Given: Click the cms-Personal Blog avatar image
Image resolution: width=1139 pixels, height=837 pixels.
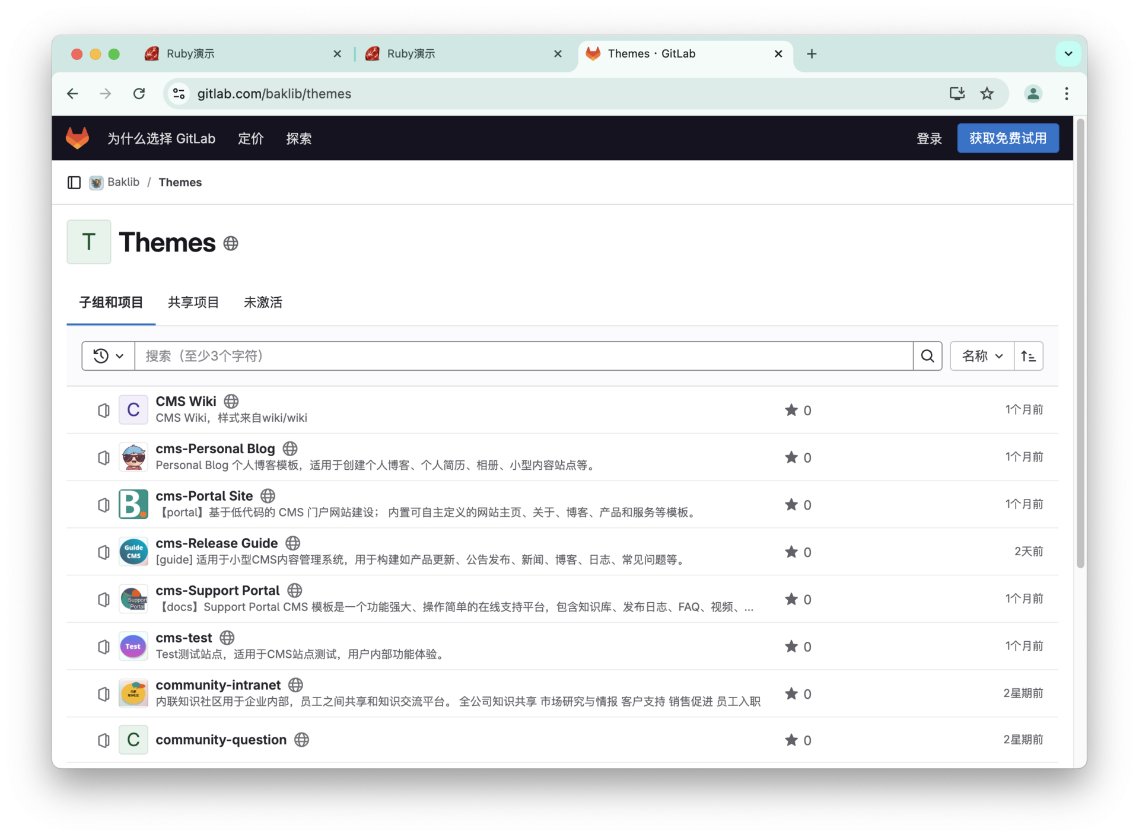Looking at the screenshot, I should (133, 457).
